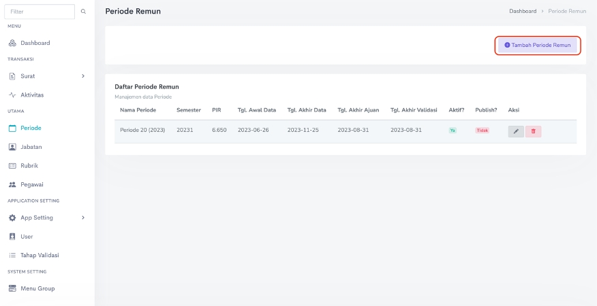Expand the App Setting chevron
Viewport: 597px width, 306px height.
tap(83, 218)
